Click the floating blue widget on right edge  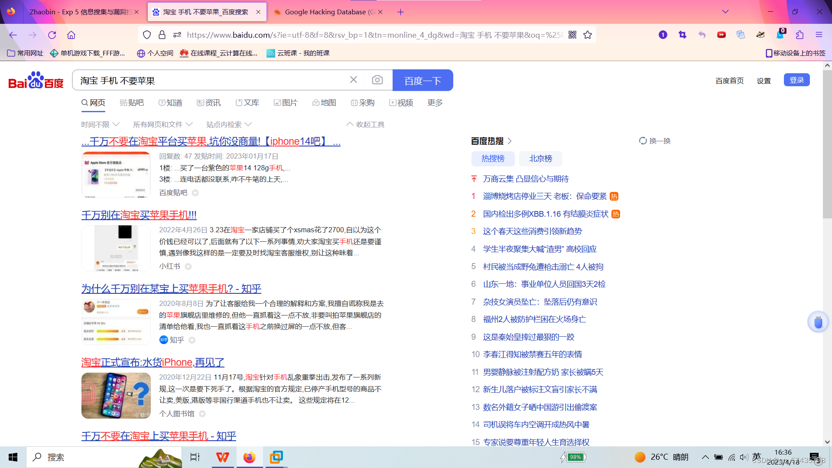(818, 322)
